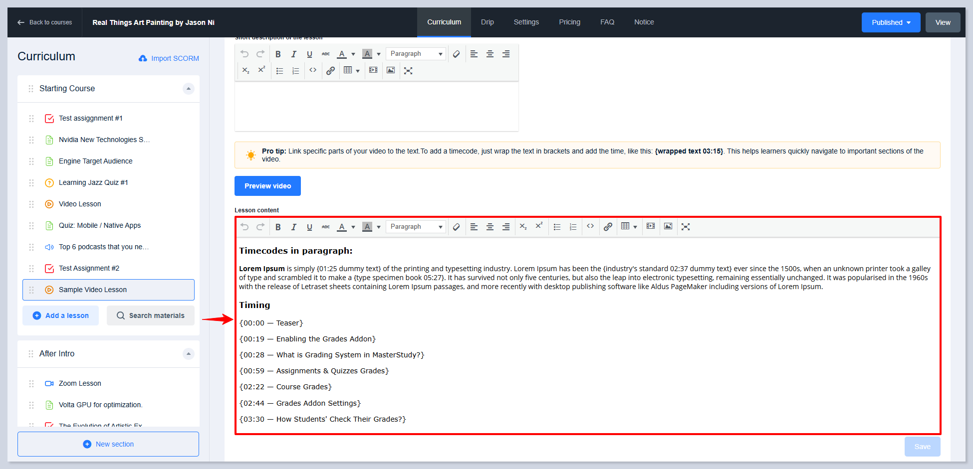
Task: Open the Published status dropdown
Action: click(x=891, y=22)
